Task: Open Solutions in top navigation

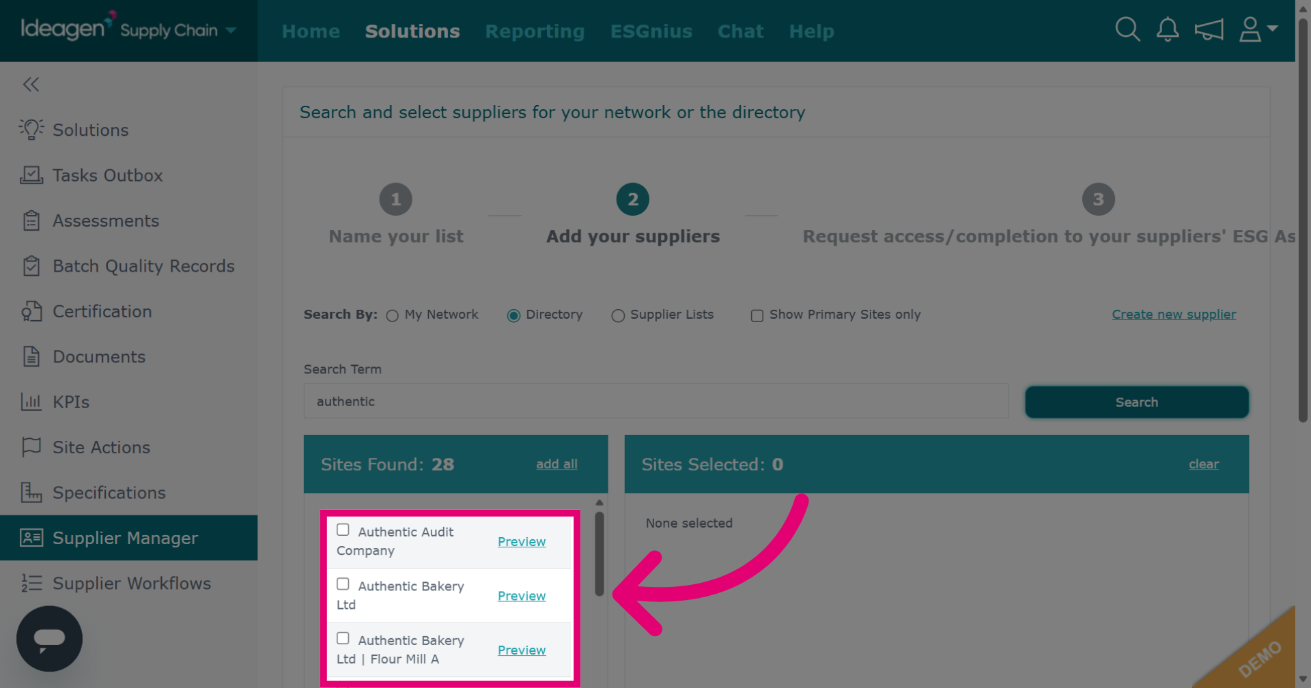Action: [412, 31]
